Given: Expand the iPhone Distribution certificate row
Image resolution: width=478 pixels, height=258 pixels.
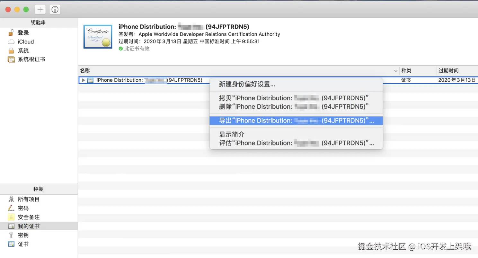Looking at the screenshot, I should [x=83, y=80].
